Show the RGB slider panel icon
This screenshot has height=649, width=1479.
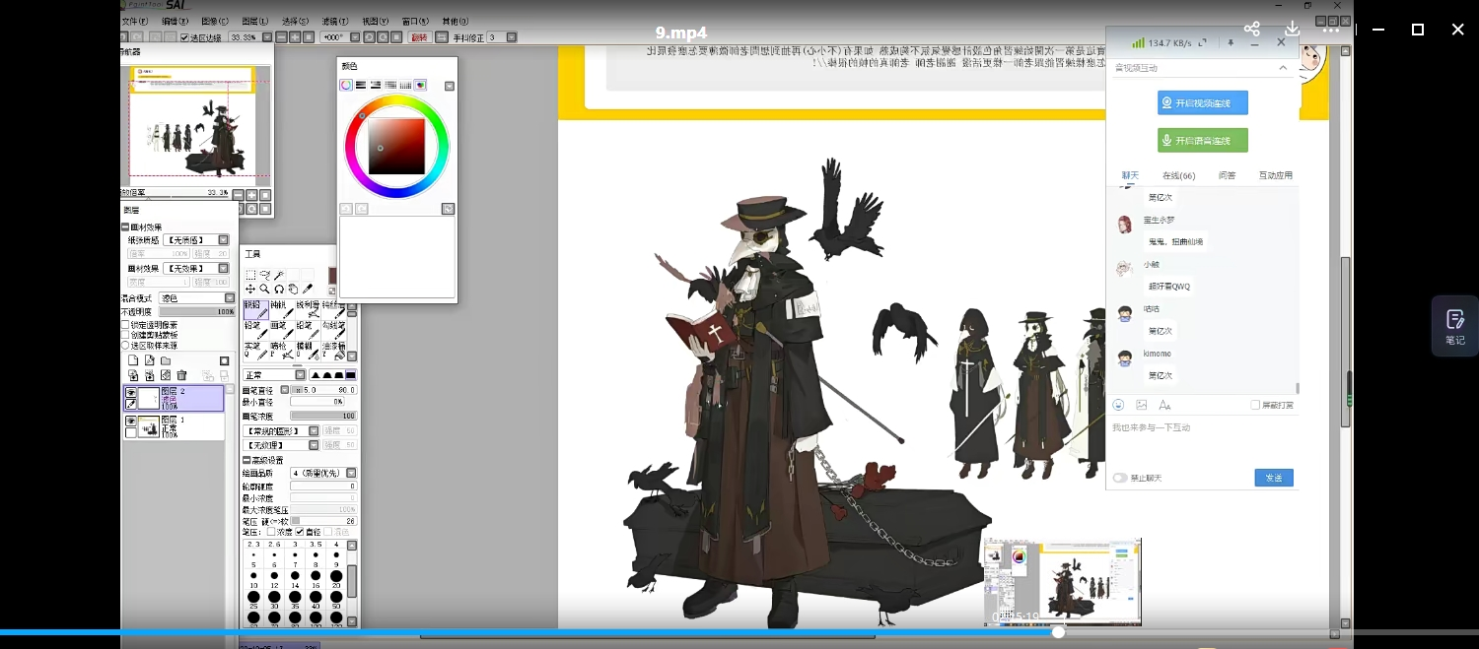[x=361, y=85]
